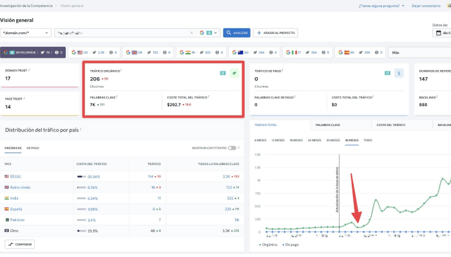Click TODAS LA PALABRAS CLAVE column header

(218, 164)
